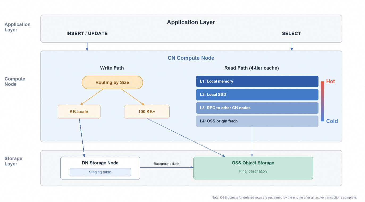The height and width of the screenshot is (202, 365).
Task: Select the Routing by Size node
Action: 112,82
